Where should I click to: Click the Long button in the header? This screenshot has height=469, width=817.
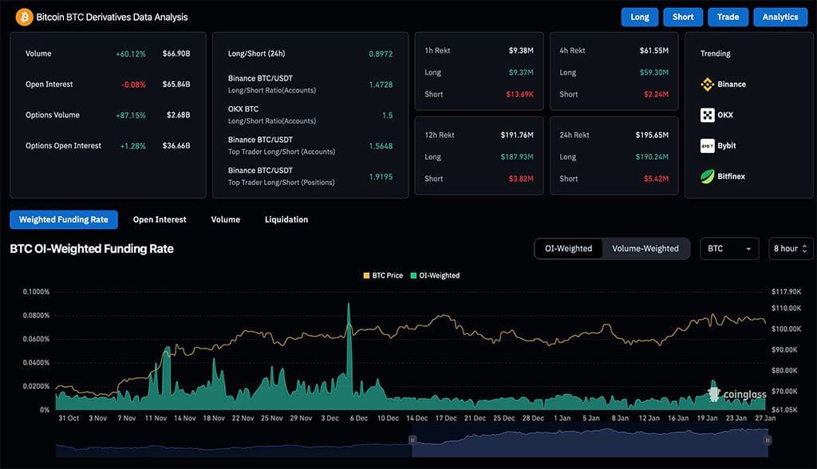[639, 16]
